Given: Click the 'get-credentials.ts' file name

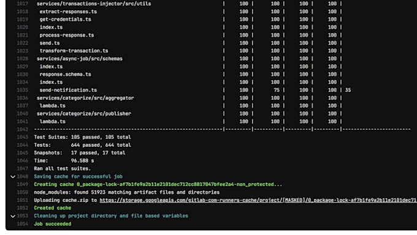Looking at the screenshot, I should tap(65, 20).
